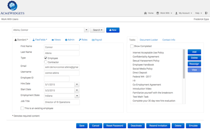Click the My Account person icon
Screen dimensions: 210x134
[x=176, y=13]
